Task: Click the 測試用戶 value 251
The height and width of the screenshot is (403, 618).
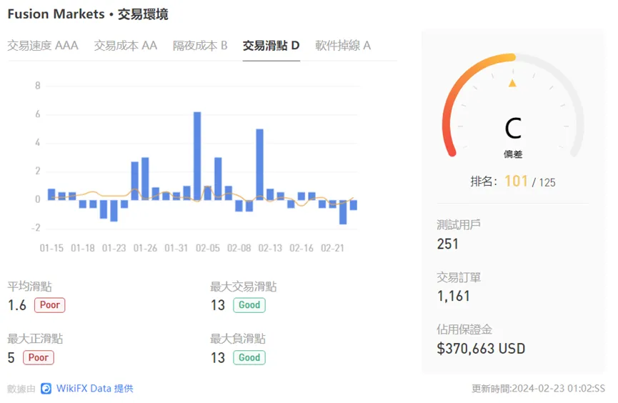Action: [447, 244]
